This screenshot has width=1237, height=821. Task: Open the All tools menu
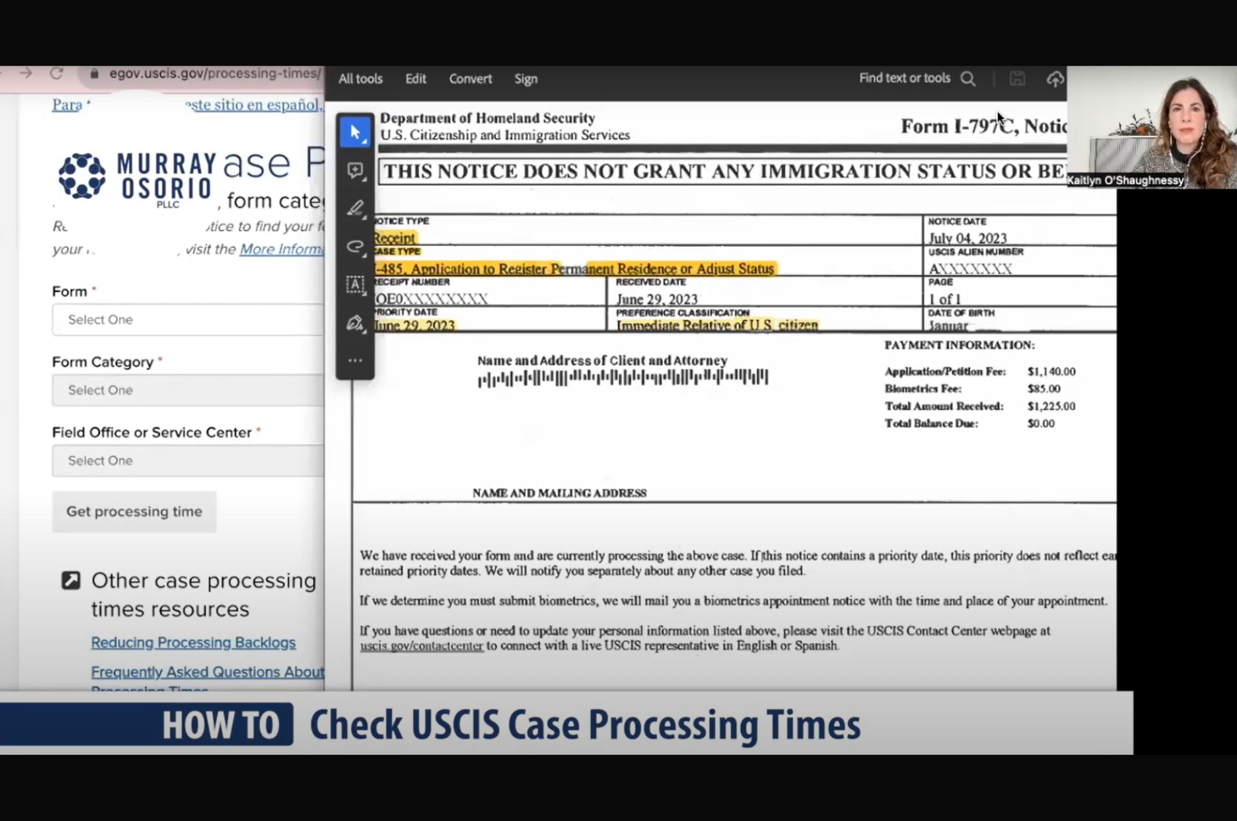(x=360, y=79)
